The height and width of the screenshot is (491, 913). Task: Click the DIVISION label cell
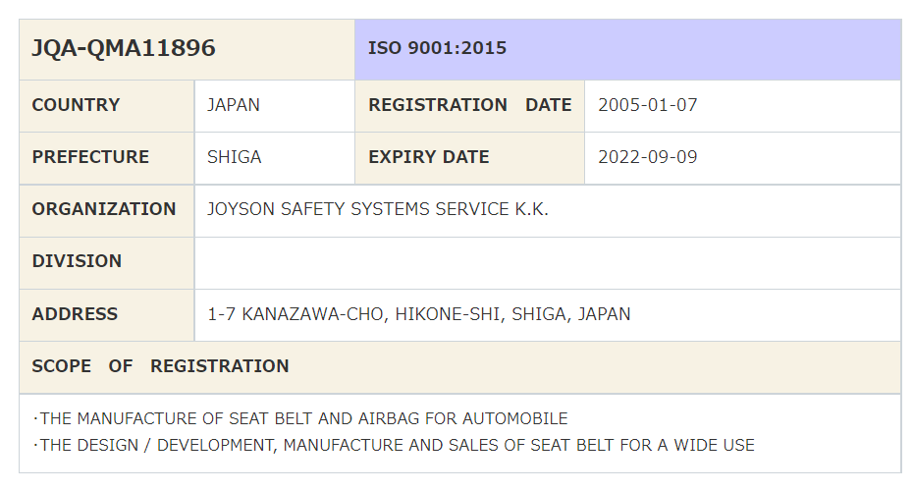click(x=77, y=261)
